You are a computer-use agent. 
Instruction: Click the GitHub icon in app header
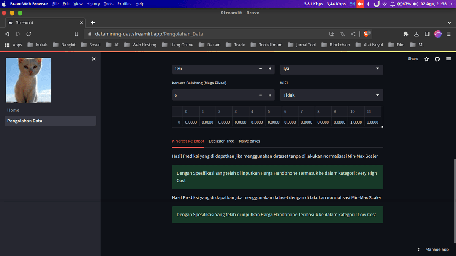click(437, 59)
